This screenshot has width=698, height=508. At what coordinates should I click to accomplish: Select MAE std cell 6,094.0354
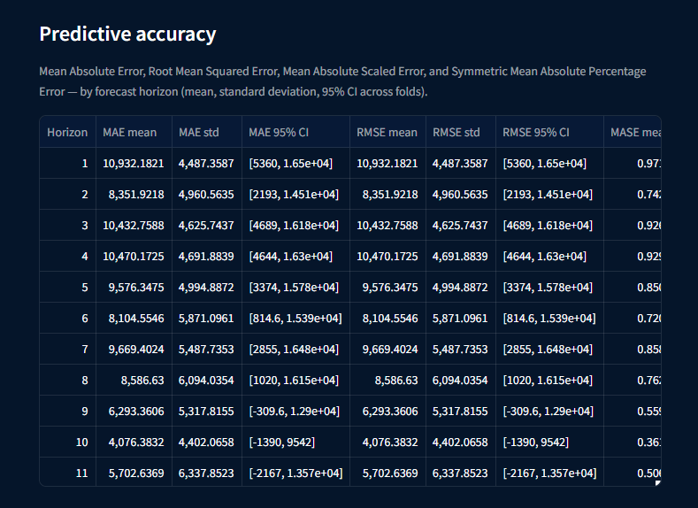pos(207,381)
